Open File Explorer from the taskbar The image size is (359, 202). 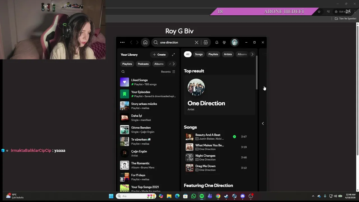(169, 196)
